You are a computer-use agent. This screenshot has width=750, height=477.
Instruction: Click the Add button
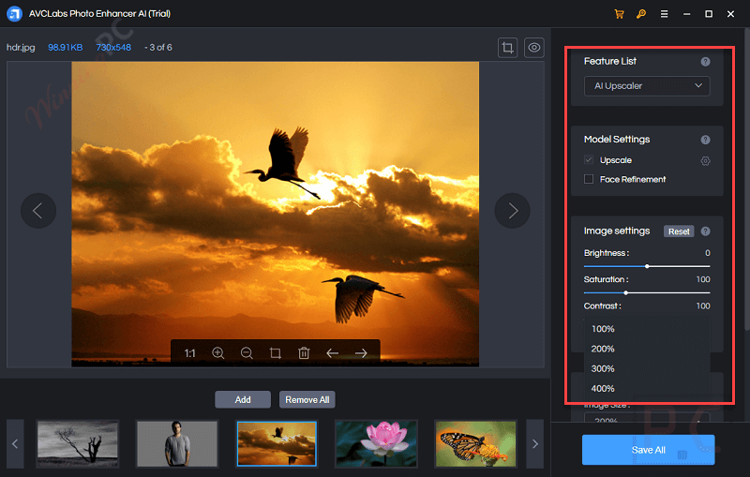(243, 399)
